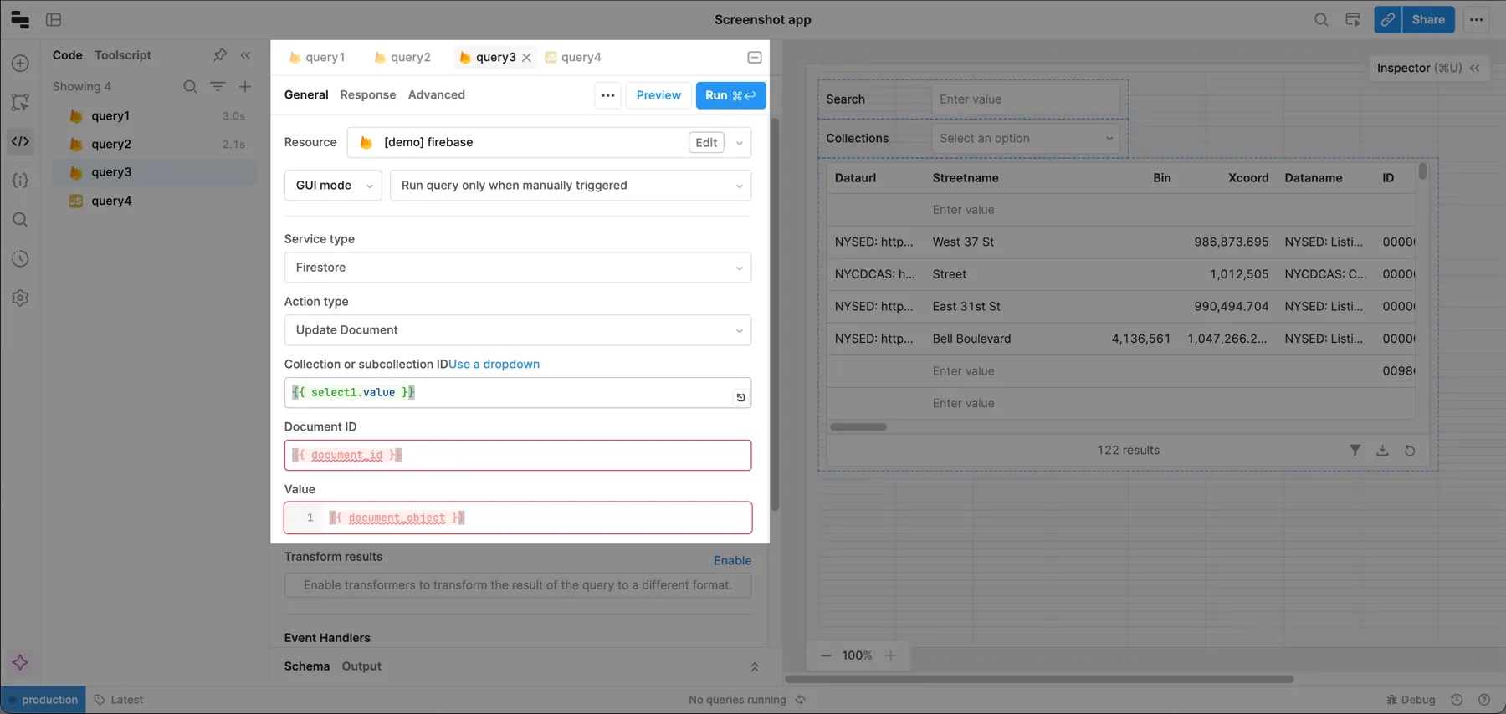Switch to the query2 tab
This screenshot has width=1506, height=714.
(402, 58)
